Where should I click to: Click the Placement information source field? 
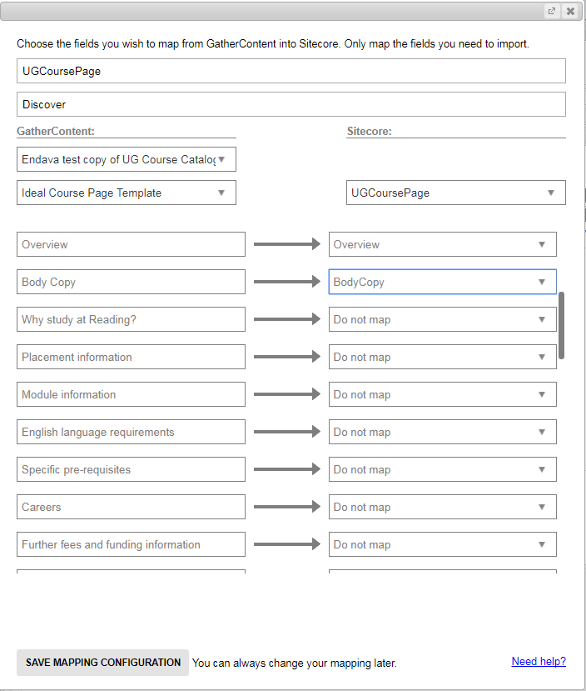[132, 357]
